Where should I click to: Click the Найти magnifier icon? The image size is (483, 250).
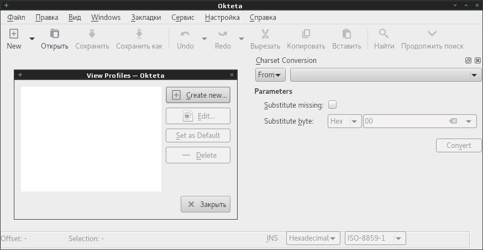[384, 34]
